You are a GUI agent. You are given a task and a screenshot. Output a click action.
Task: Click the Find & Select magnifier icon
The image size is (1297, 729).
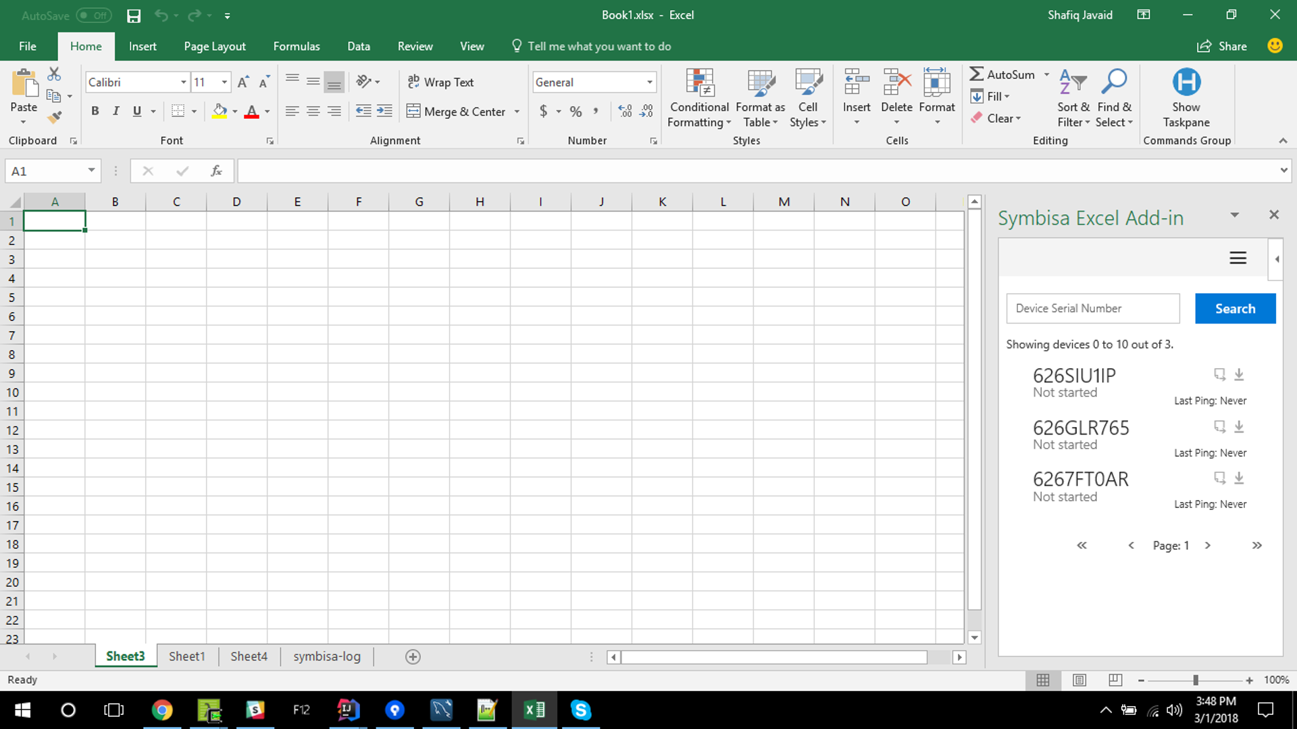tap(1113, 82)
